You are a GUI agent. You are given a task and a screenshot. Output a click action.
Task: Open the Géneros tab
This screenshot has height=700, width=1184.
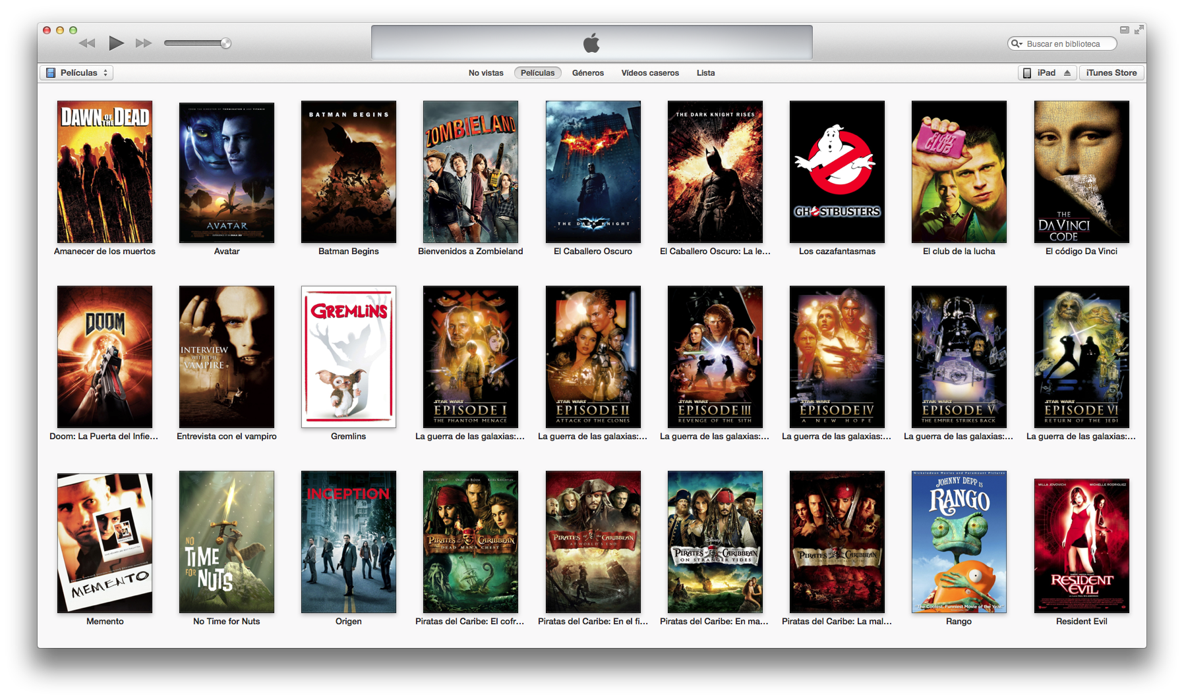[x=588, y=73]
